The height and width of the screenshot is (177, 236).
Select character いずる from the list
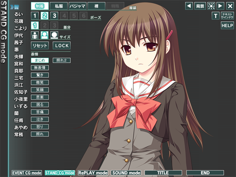click(x=21, y=106)
